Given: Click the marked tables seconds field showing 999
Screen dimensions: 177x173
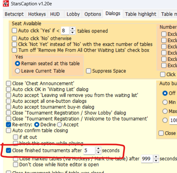Looking at the screenshot, I should click(x=147, y=159).
